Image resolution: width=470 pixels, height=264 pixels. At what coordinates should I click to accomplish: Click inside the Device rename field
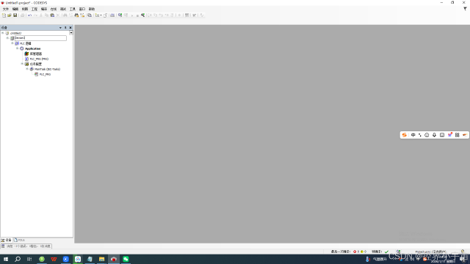pyautogui.click(x=40, y=38)
